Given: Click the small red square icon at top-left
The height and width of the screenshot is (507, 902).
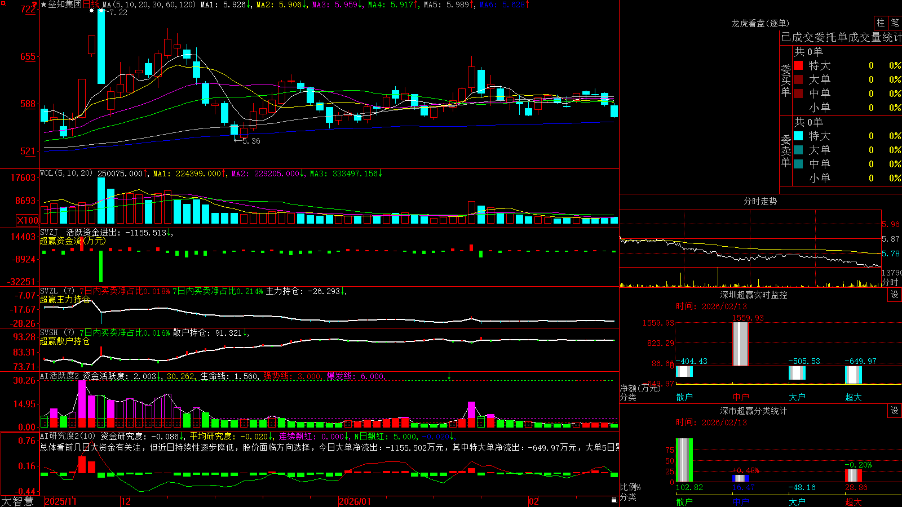Looking at the screenshot, I should click(2, 3).
